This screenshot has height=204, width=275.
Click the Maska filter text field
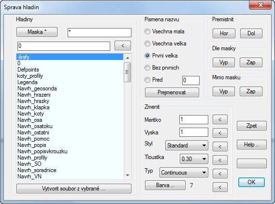[x=100, y=32]
